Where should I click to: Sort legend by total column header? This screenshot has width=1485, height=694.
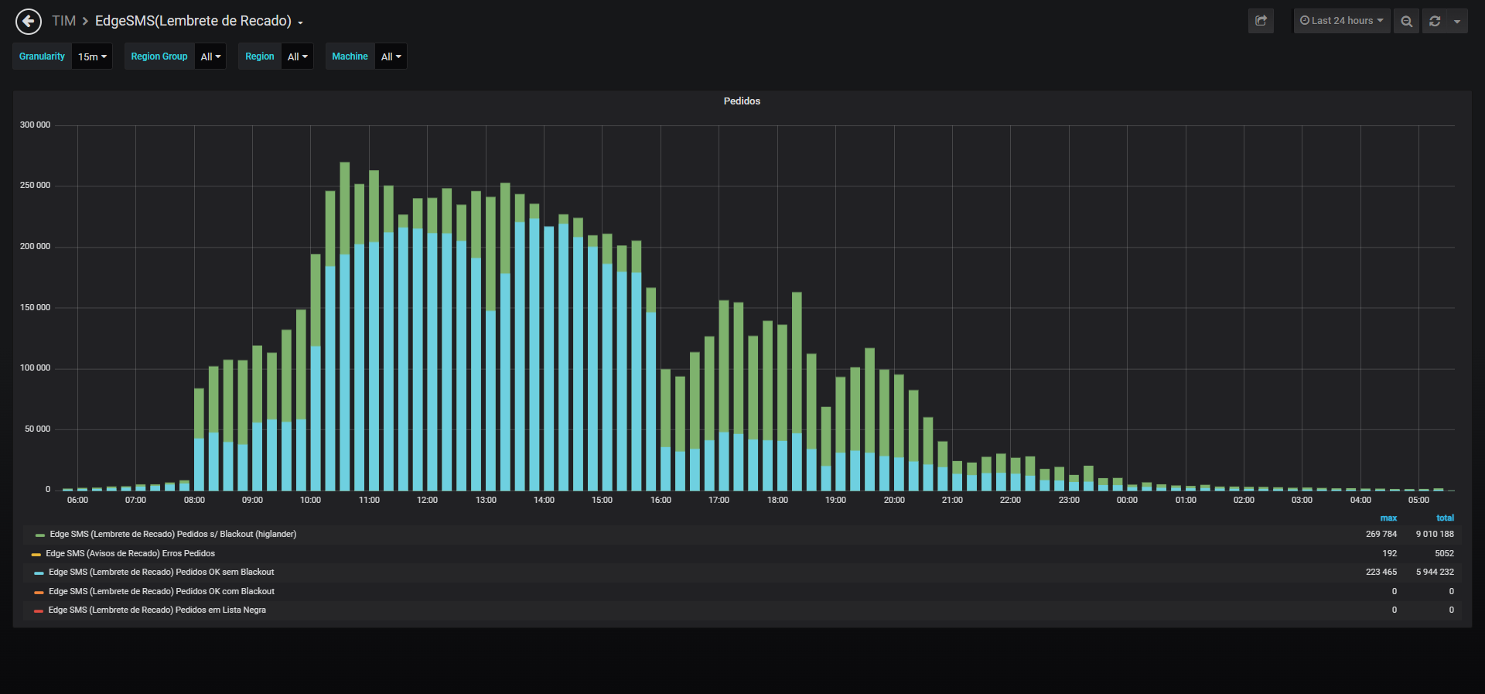(1445, 518)
